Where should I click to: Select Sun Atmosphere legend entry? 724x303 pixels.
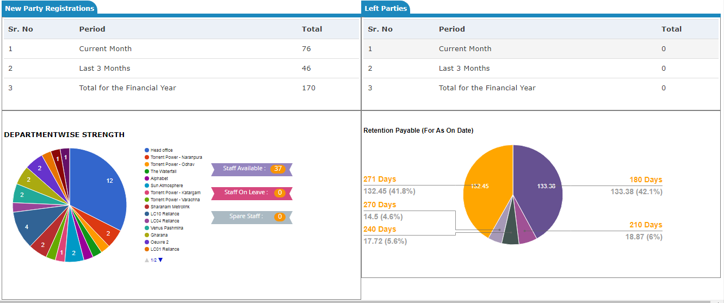coord(166,185)
